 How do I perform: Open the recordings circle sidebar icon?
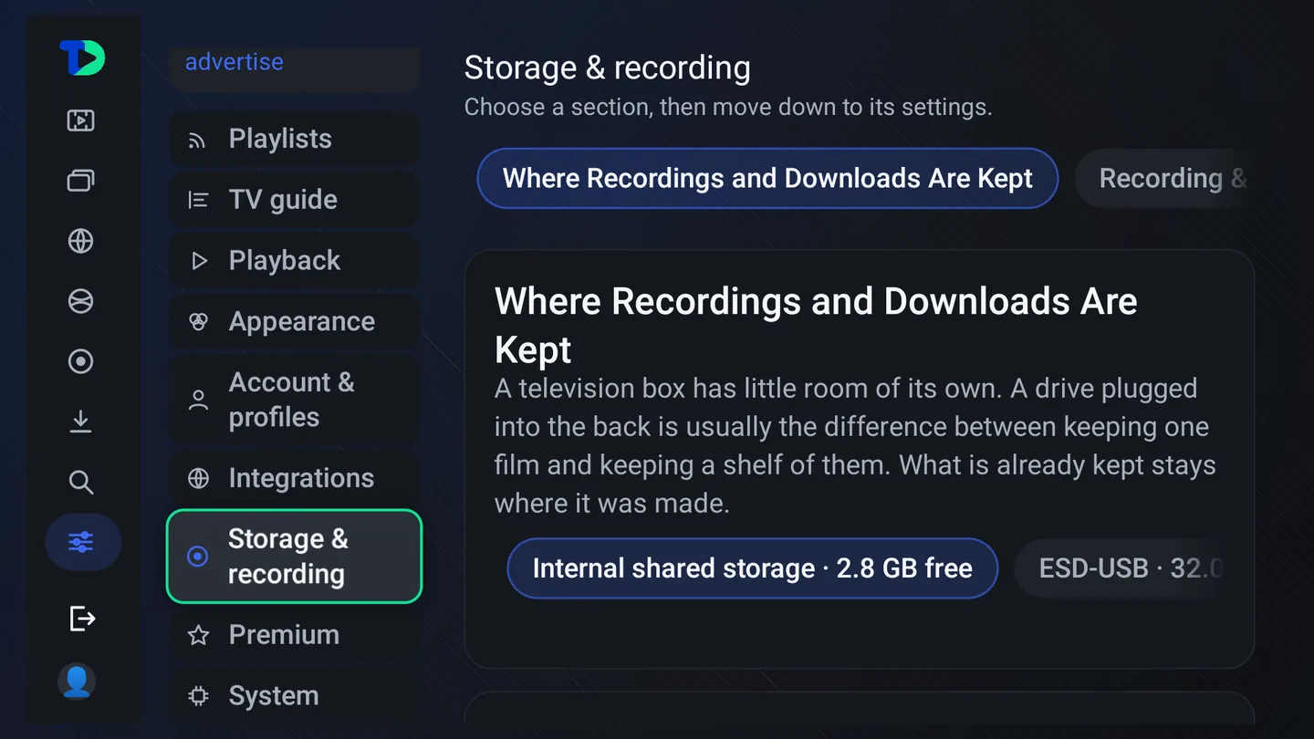click(81, 361)
